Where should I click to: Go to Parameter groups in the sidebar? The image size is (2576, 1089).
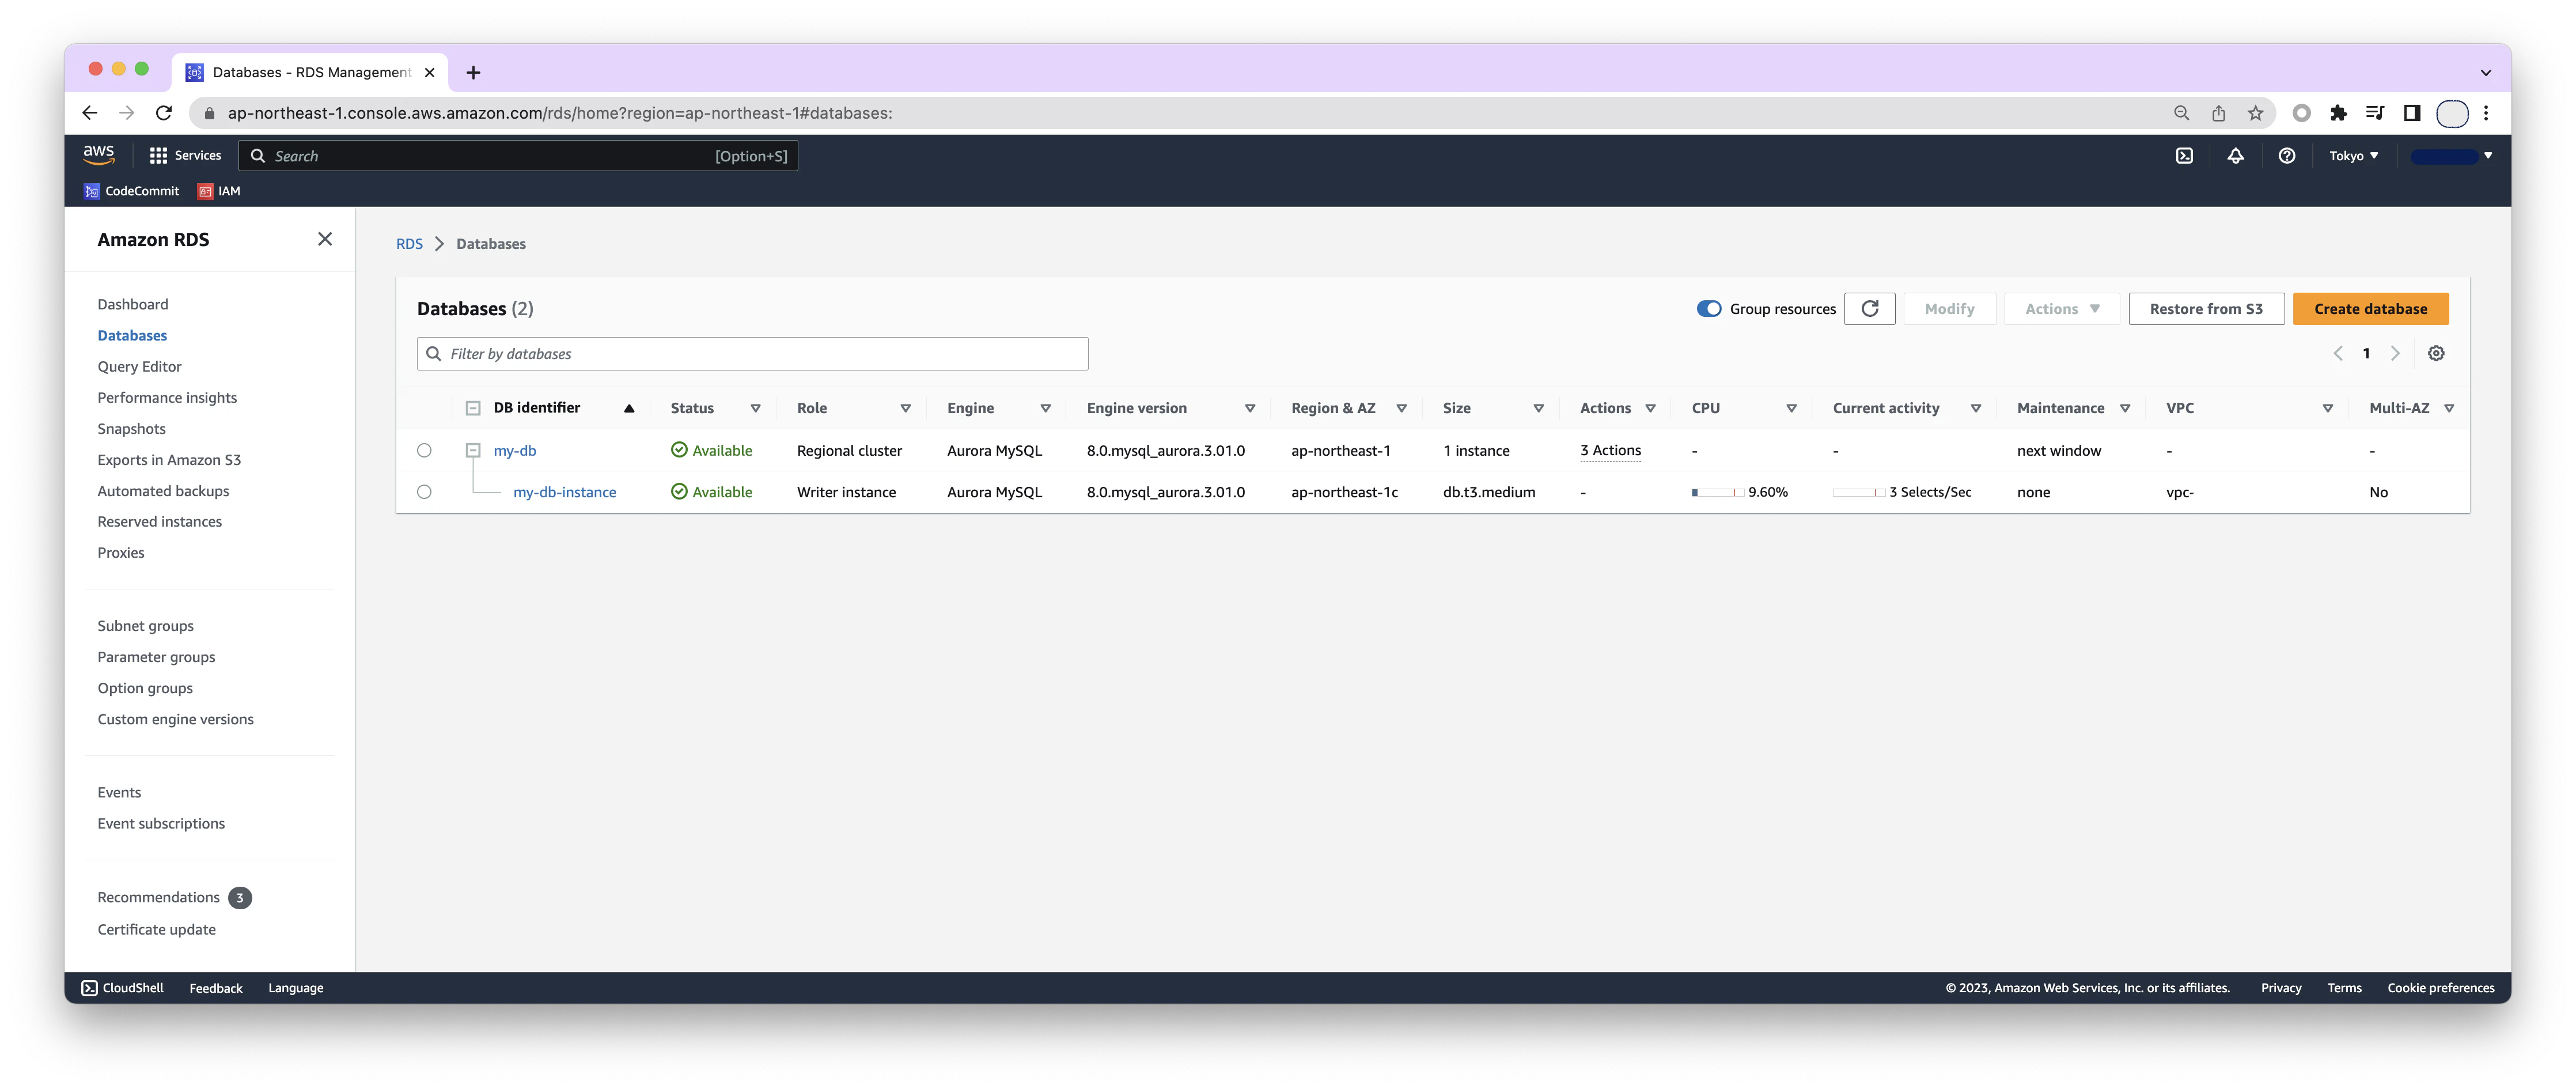pos(156,657)
